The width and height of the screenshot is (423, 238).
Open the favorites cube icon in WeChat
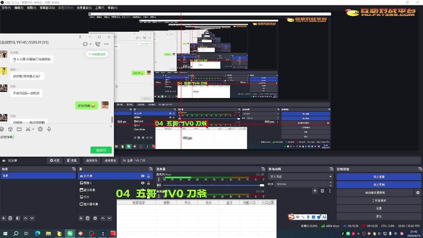point(10,129)
